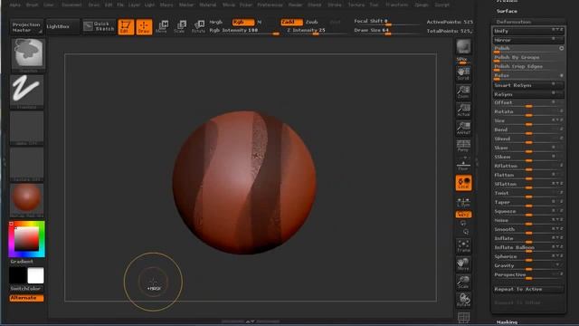Image resolution: width=579 pixels, height=326 pixels.
Task: Click the L.Sym icon on the right shelf
Action: [x=463, y=202]
